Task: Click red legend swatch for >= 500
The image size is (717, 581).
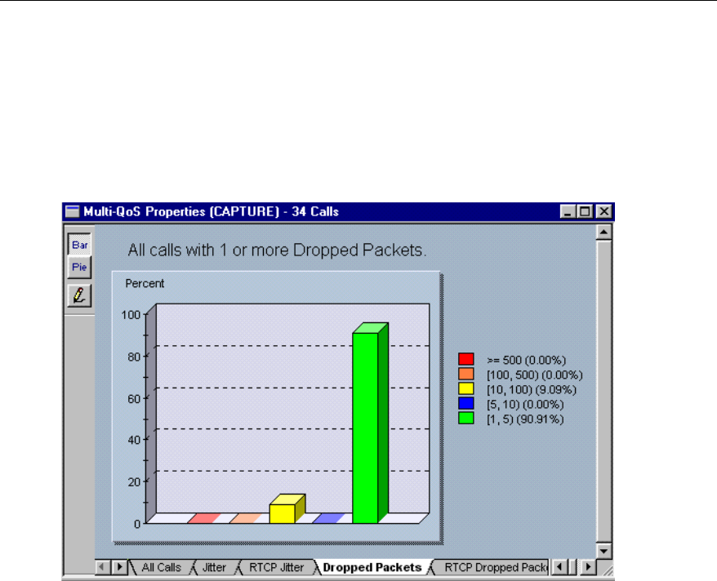Action: pyautogui.click(x=466, y=359)
